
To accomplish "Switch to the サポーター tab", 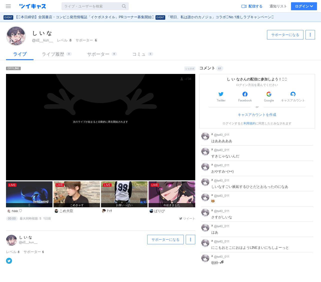I will (102, 54).
